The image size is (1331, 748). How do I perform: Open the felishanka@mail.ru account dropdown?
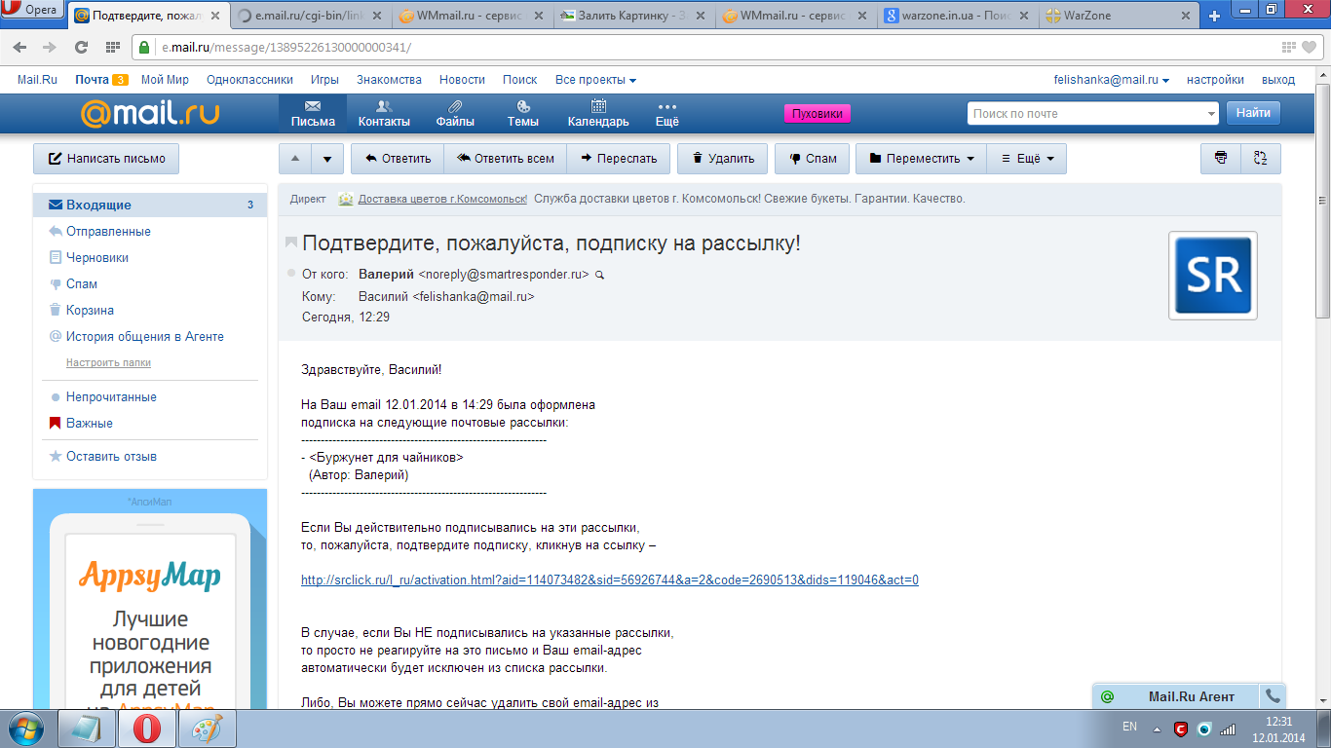point(1112,80)
